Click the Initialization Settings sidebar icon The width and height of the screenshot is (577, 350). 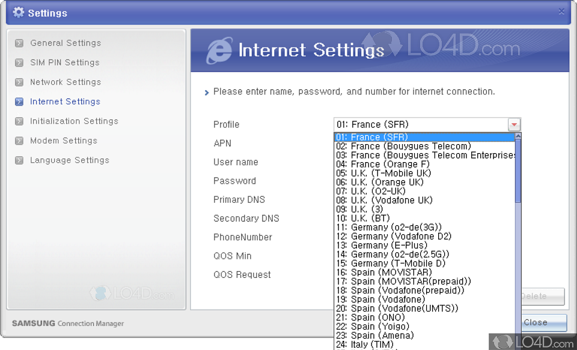[x=22, y=121]
